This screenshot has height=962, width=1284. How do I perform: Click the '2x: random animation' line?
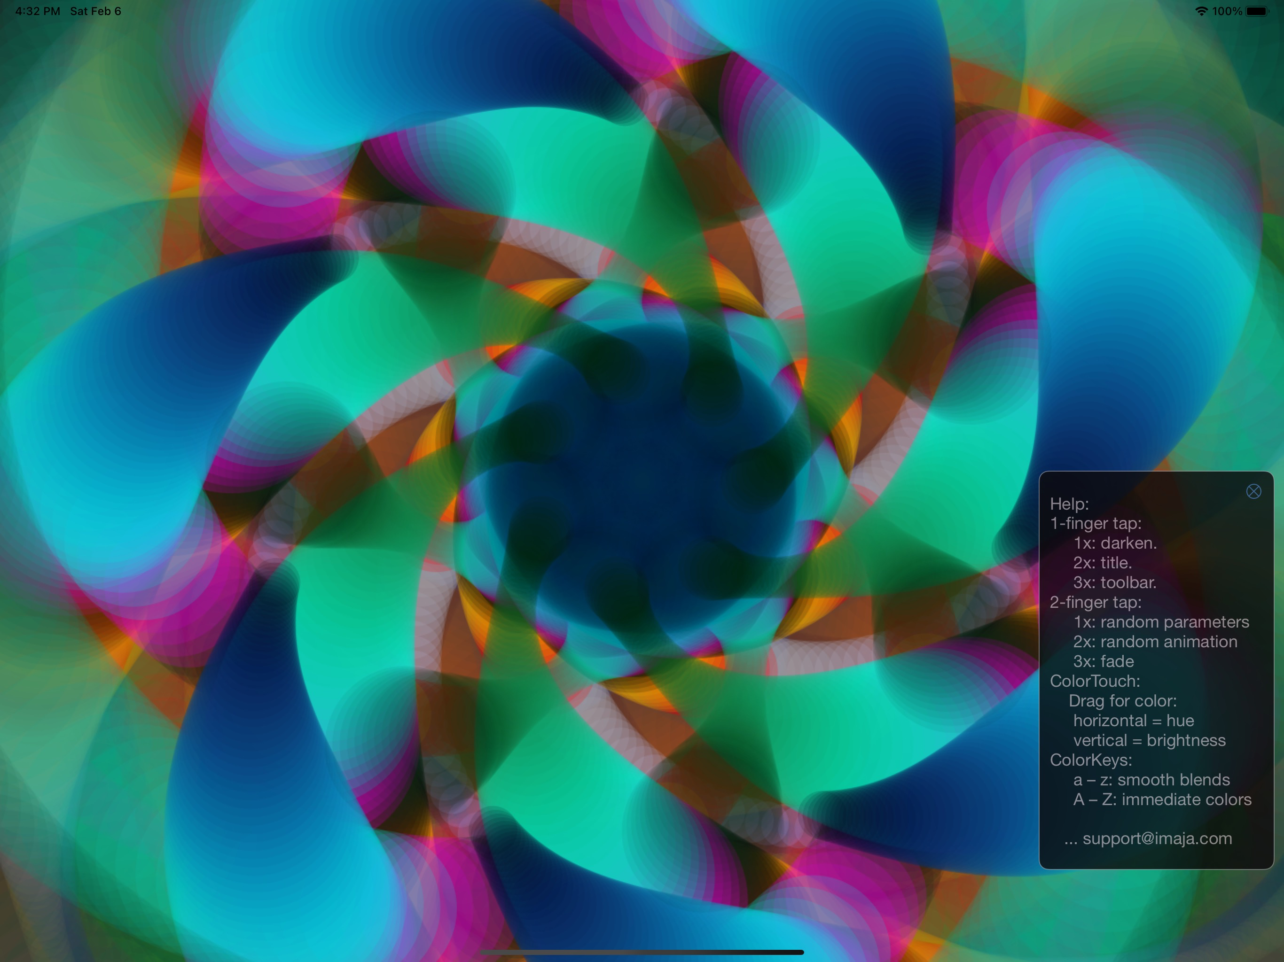tap(1155, 642)
